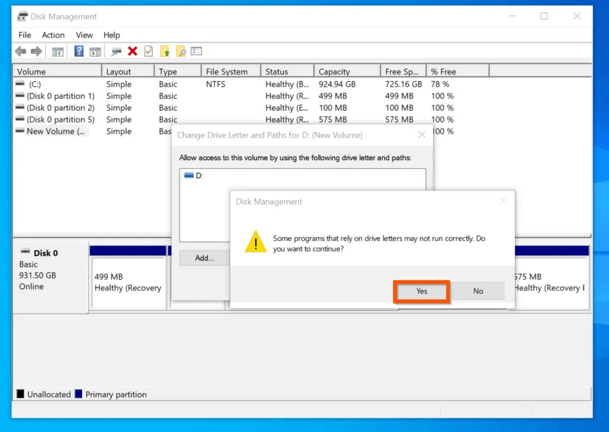
Task: Click the folder with green arrow icon
Action: pyautogui.click(x=165, y=52)
